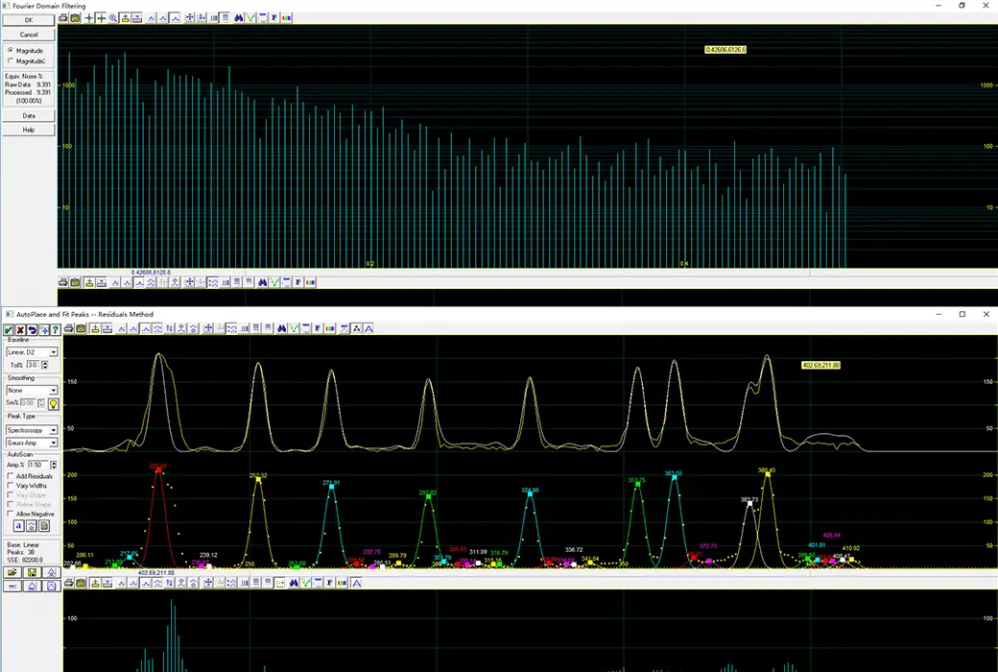Open color spectrum icon in residuals bottom toolbar

coord(343,583)
